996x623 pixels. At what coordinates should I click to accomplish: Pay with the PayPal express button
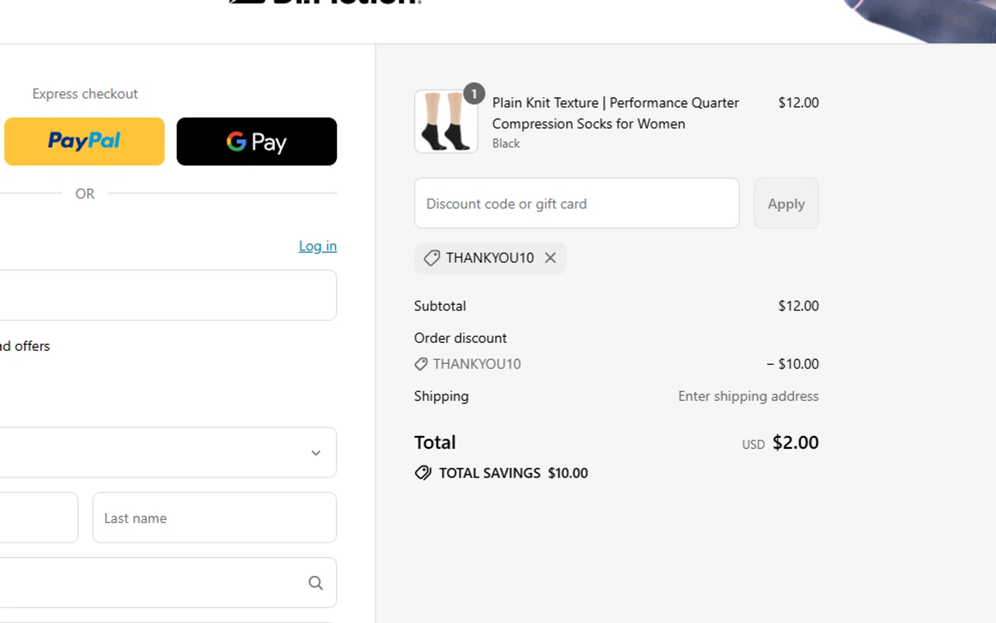point(84,141)
